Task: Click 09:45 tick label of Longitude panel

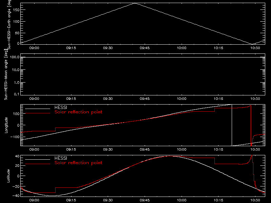Action: (145, 150)
